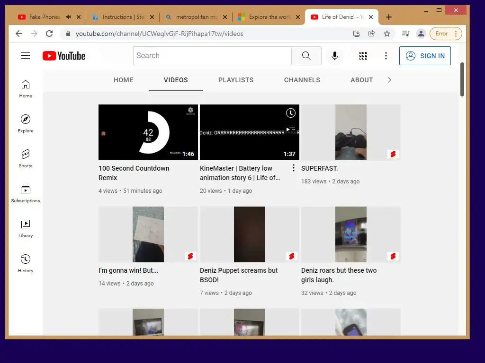Switch to the ABOUT channel tab
The width and height of the screenshot is (485, 363).
[361, 80]
